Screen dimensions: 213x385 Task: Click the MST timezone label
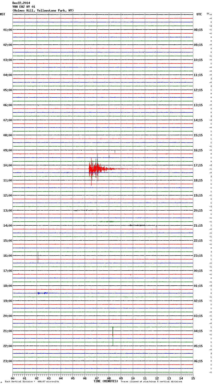(3, 14)
